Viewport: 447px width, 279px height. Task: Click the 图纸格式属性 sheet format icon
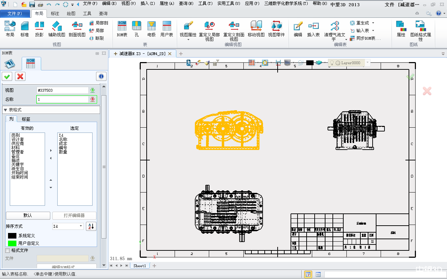(x=420, y=29)
